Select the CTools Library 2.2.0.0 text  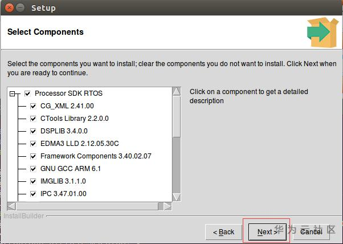75,119
